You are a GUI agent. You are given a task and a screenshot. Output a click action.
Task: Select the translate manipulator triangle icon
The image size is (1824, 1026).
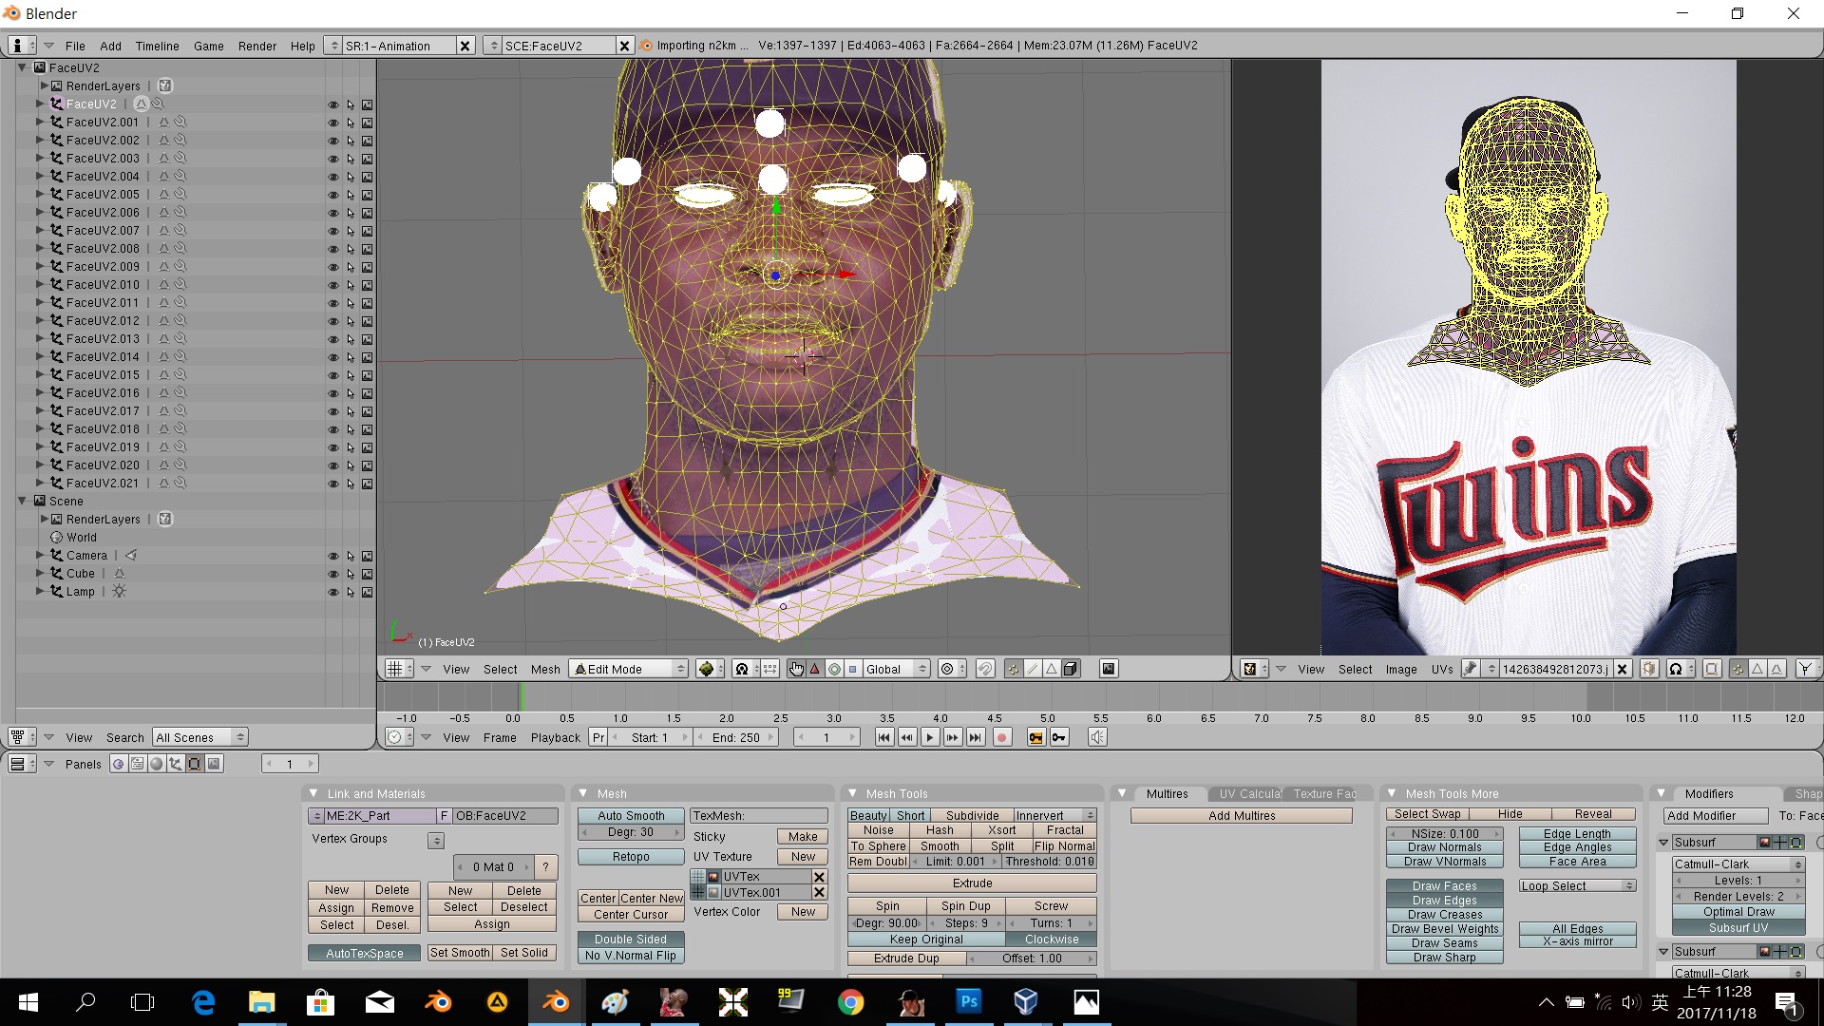coord(814,669)
